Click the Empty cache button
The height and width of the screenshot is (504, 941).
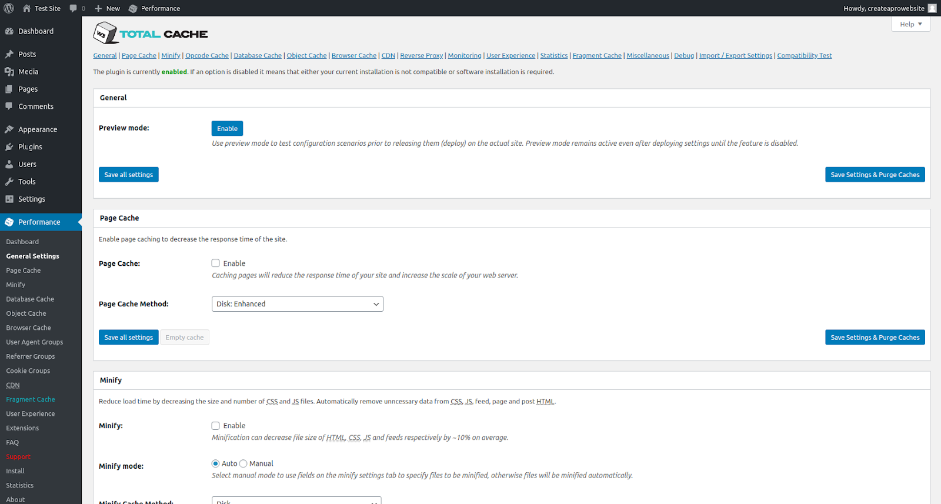[185, 338]
